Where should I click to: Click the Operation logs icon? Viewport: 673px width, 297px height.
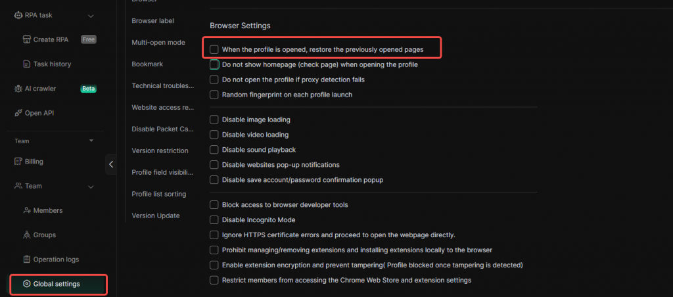point(27,259)
